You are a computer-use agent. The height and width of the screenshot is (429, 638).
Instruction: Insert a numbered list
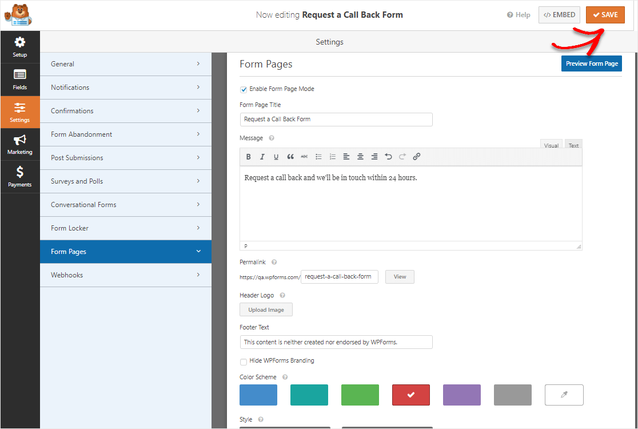332,157
